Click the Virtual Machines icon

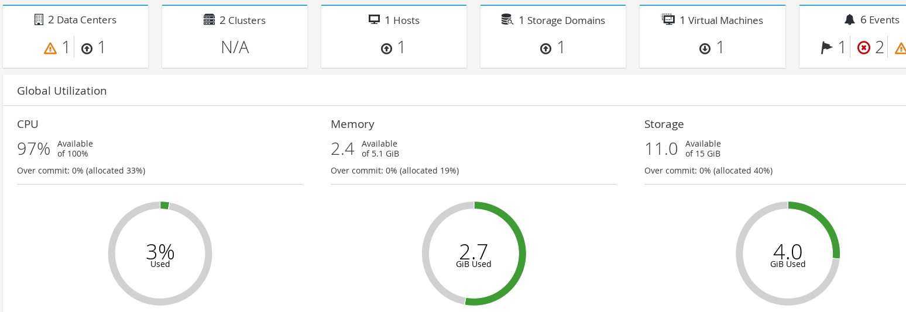click(668, 20)
